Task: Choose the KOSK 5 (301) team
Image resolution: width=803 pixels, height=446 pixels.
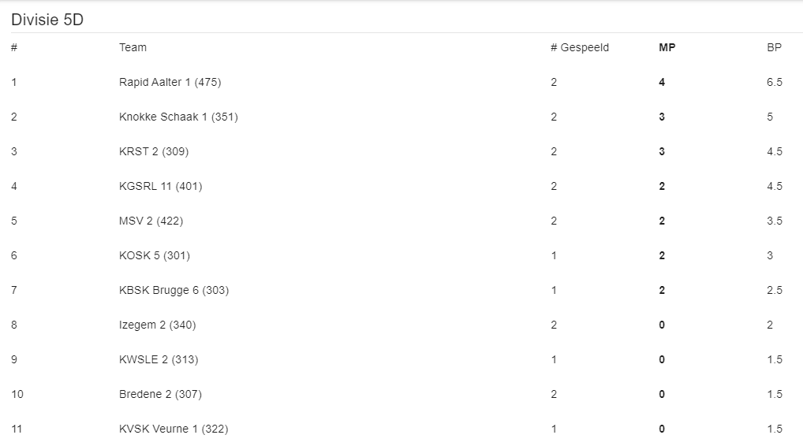Action: (154, 256)
